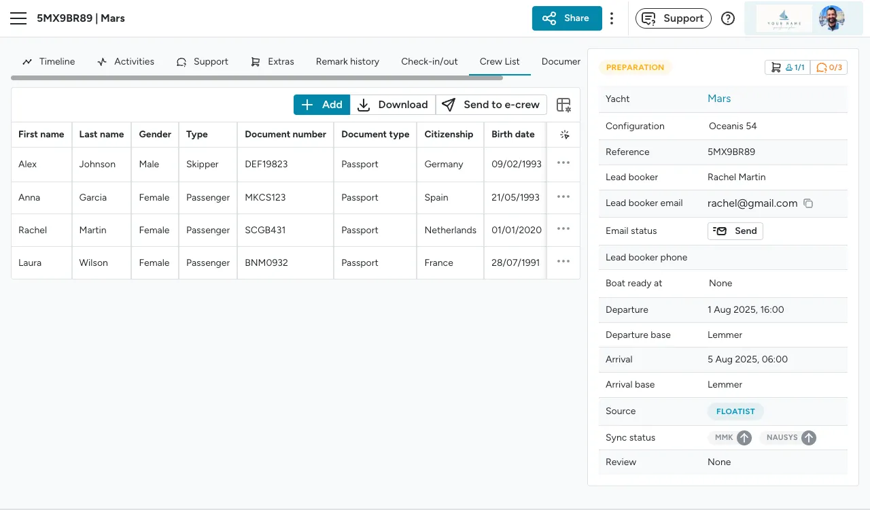Open table column settings icon
The height and width of the screenshot is (510, 870).
563,105
